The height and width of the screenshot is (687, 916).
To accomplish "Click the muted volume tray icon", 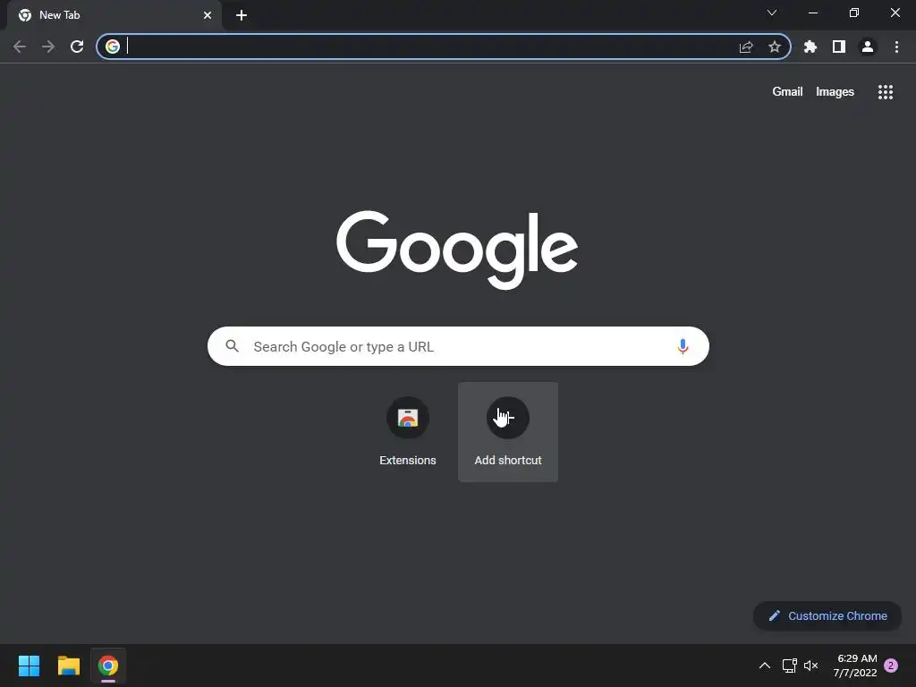I will point(810,666).
